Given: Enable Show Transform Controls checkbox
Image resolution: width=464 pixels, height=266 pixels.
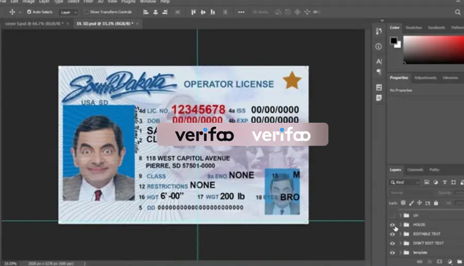Looking at the screenshot, I should (x=87, y=12).
